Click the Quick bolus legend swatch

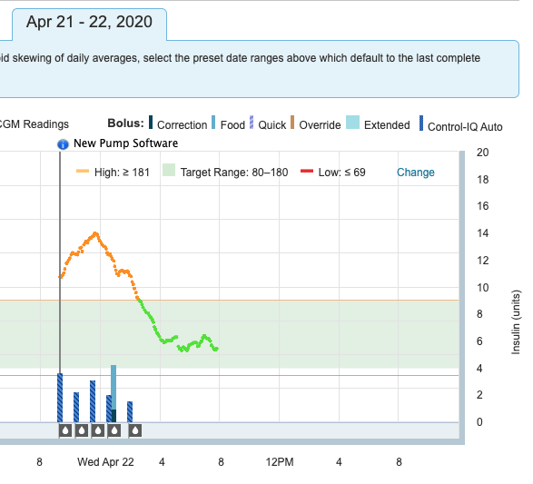click(252, 123)
